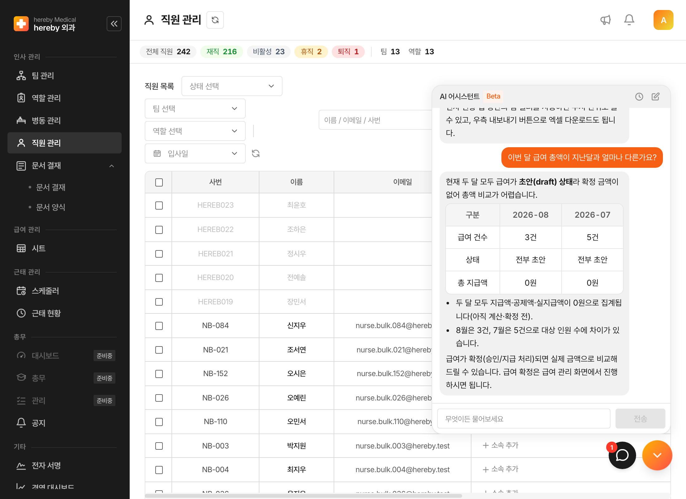This screenshot has height=499, width=686.
Task: Open 전자 서명 in the sidebar
Action: coord(65,465)
